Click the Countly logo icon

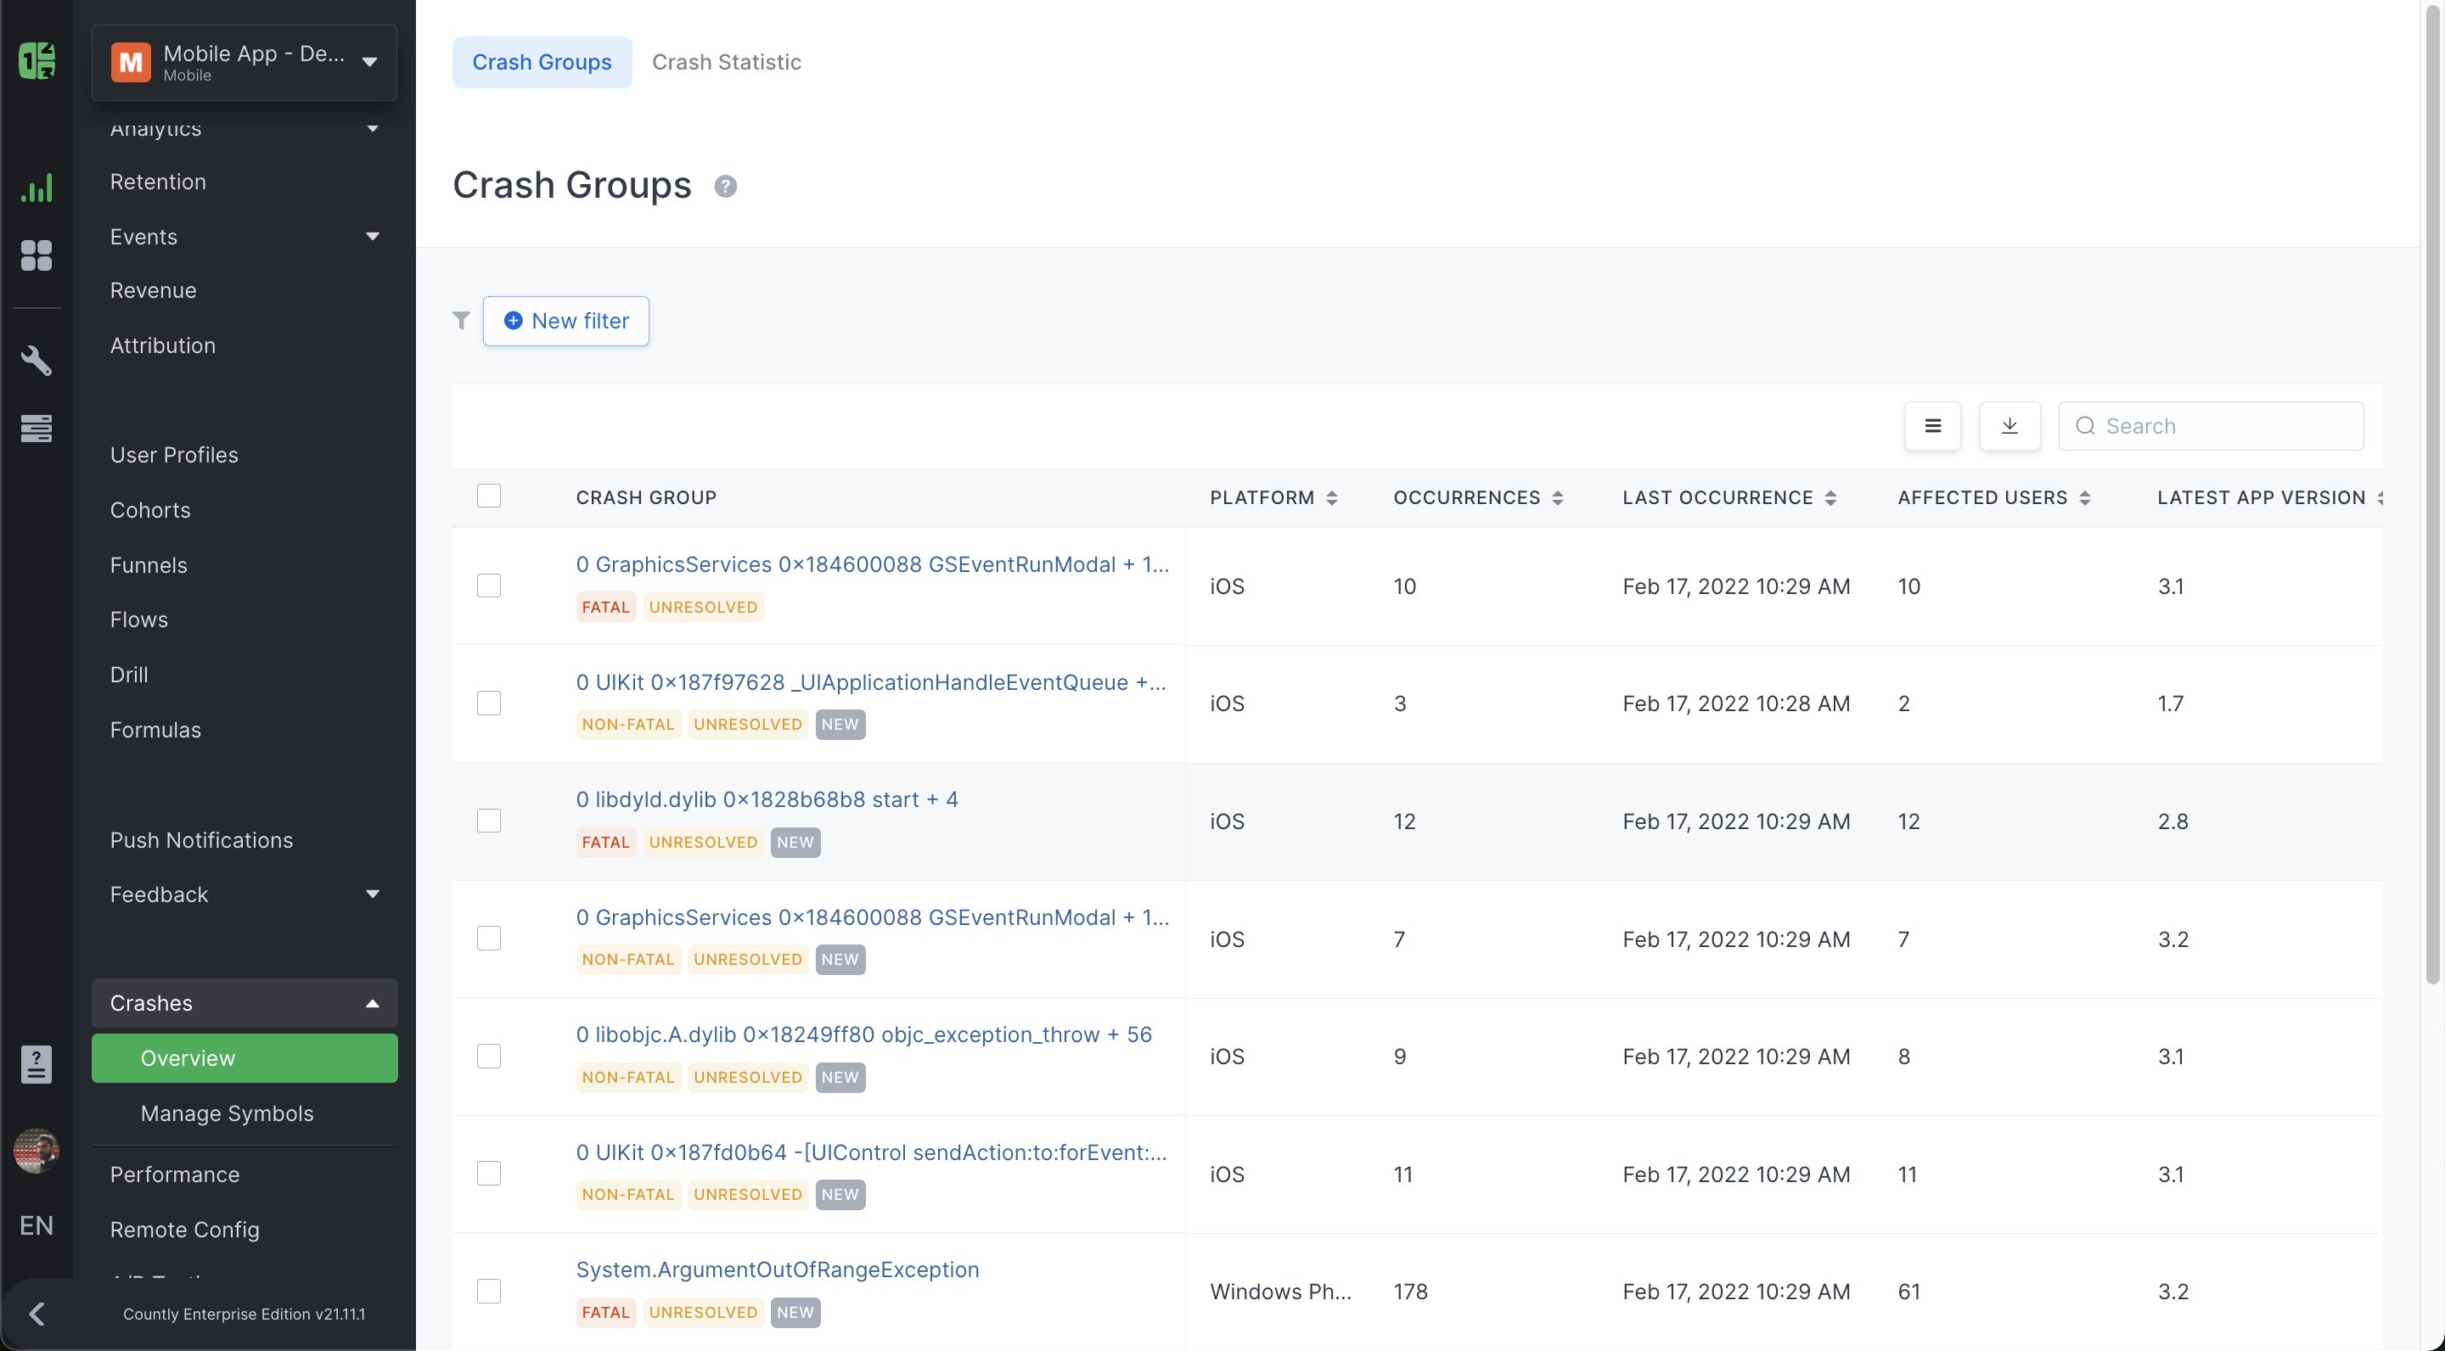click(36, 62)
